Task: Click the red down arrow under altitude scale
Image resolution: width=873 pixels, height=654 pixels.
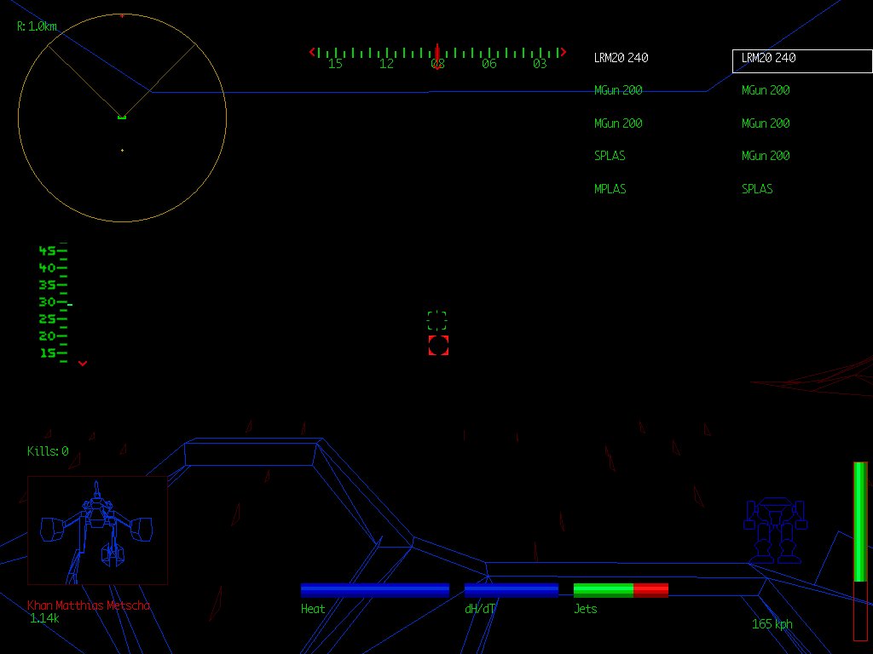Action: [83, 363]
